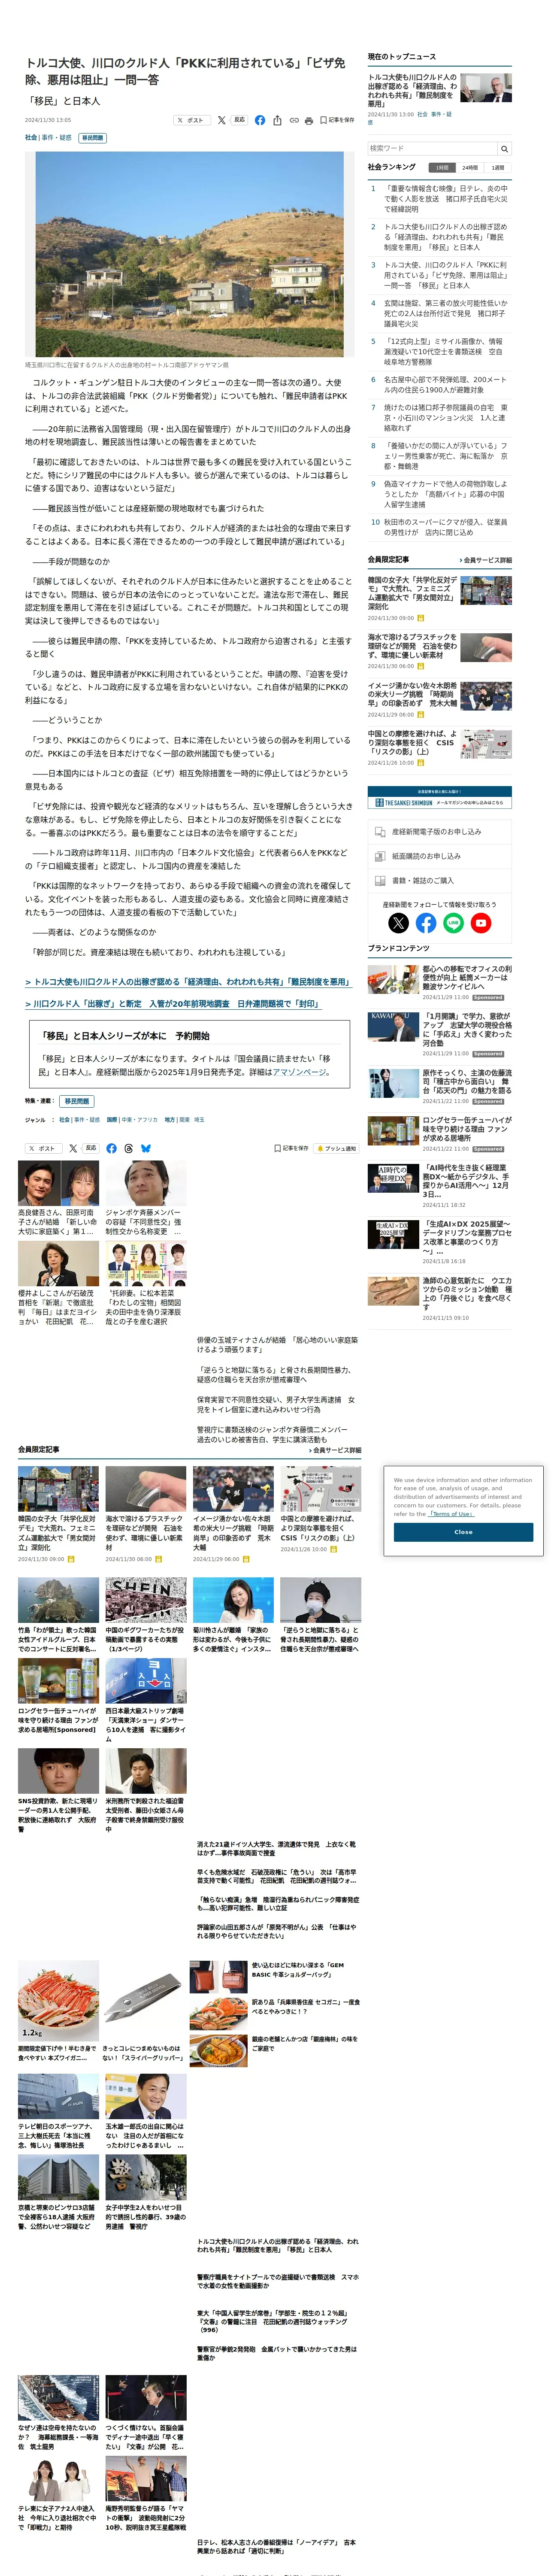This screenshot has height=2576, width=551.
Task: Switch the ranking to the 24時間 tab
Action: 470,168
